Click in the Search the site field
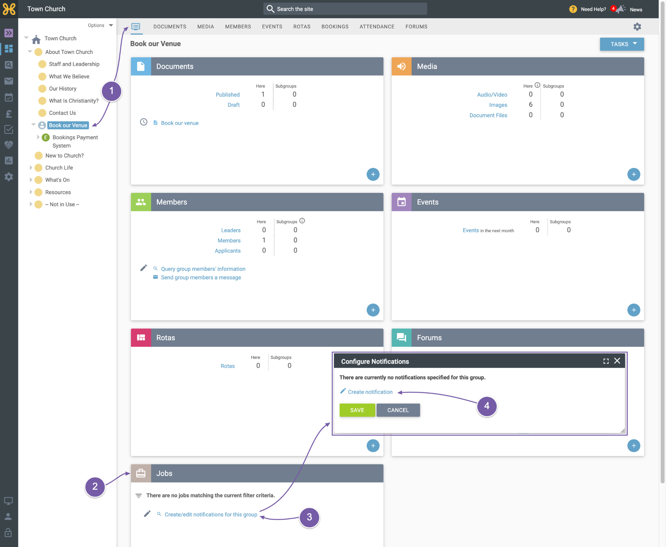The height and width of the screenshot is (547, 666). [x=345, y=9]
